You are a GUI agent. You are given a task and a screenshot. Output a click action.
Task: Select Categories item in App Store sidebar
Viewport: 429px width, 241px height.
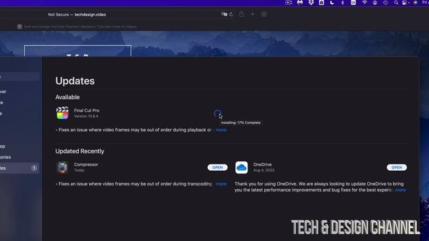pos(5,157)
